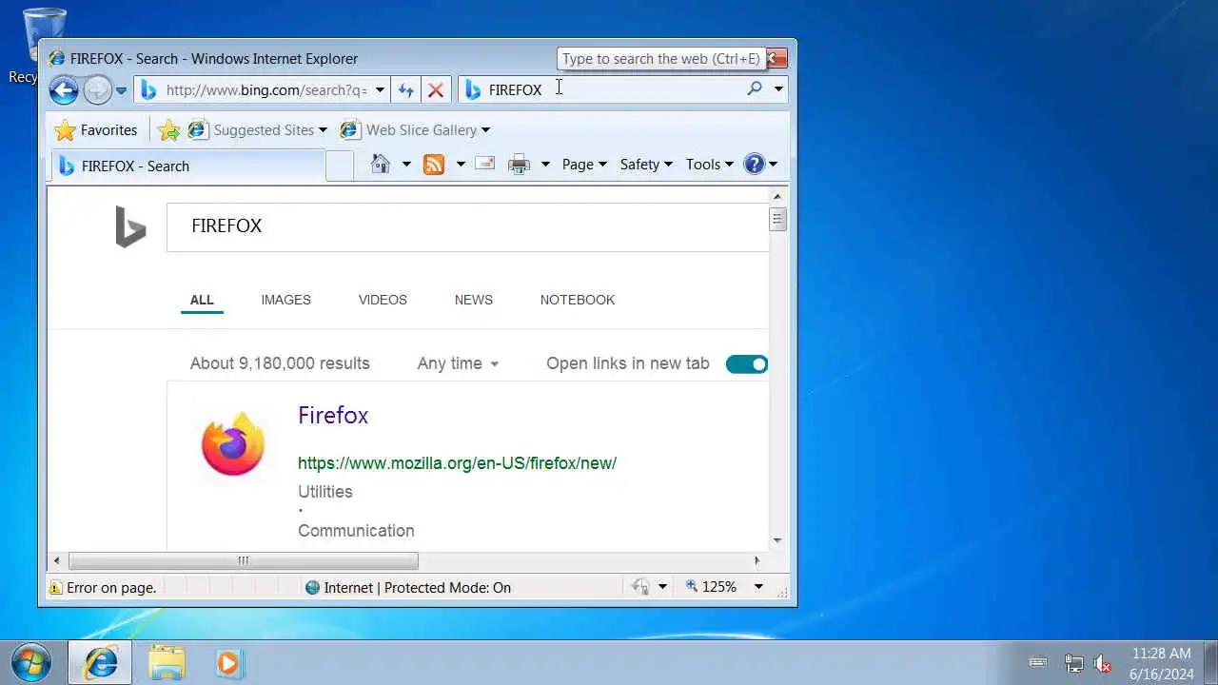Click the RSS feeds icon
Screen dimensions: 1218x685
(434, 165)
